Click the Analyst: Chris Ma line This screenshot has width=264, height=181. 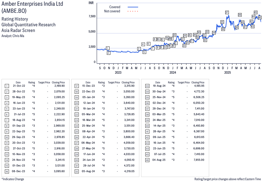point(13,36)
